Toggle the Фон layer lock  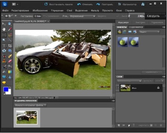(x=158, y=88)
